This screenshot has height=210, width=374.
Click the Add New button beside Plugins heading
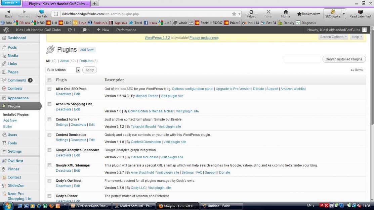[x=87, y=50]
